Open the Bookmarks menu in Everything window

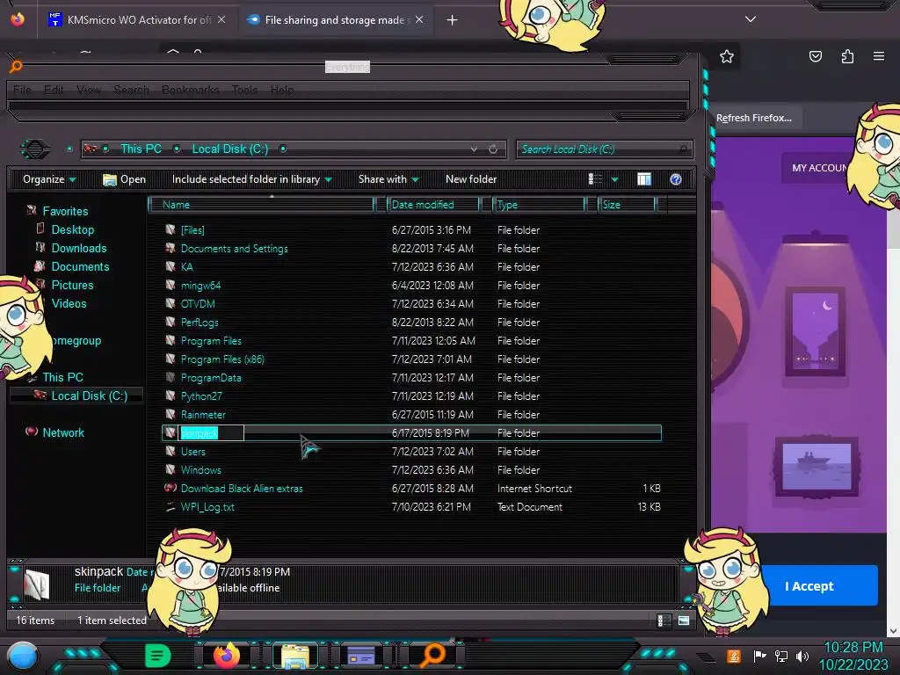click(191, 91)
